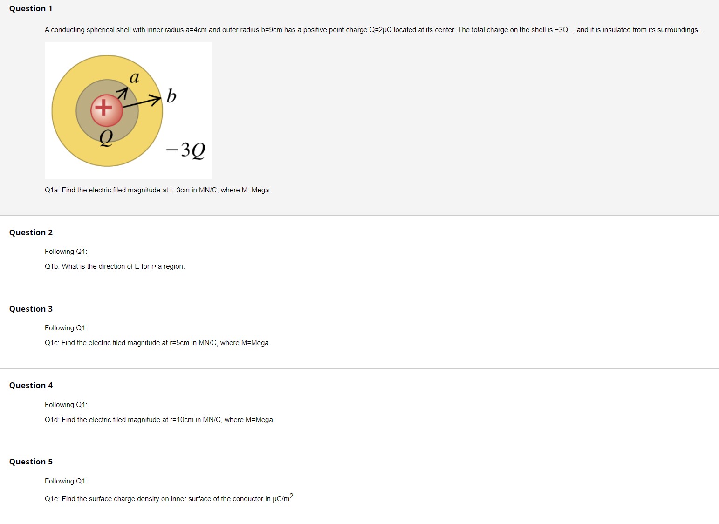719x524 pixels.
Task: Click the Question 3 heading
Action: click(x=31, y=309)
